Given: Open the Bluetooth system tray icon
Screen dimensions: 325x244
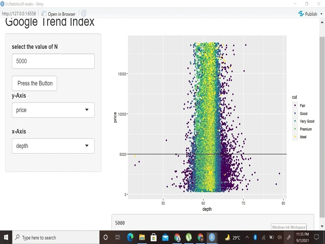Looking at the screenshot, I should (x=254, y=237).
